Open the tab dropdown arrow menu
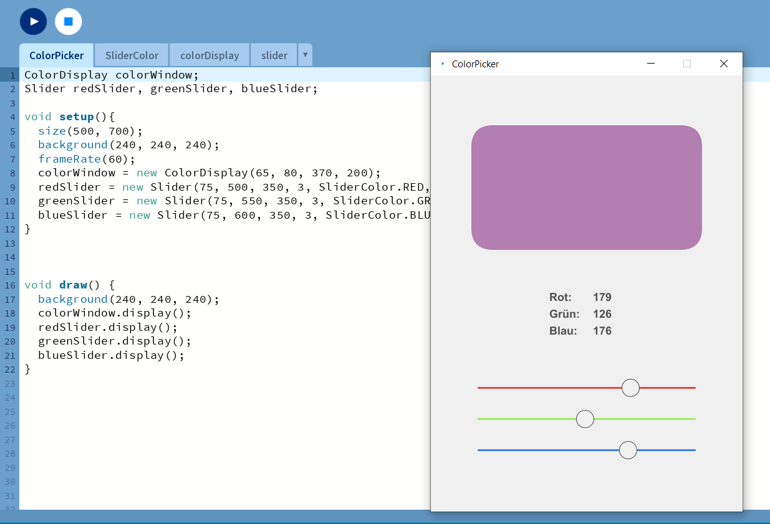770x524 pixels. point(305,55)
